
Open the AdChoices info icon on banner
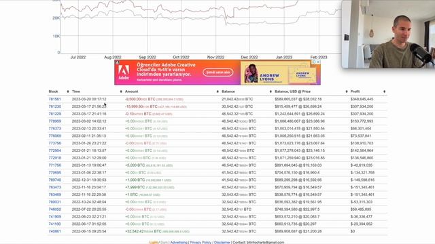(314, 62)
